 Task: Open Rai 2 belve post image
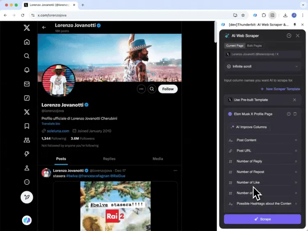(115, 206)
